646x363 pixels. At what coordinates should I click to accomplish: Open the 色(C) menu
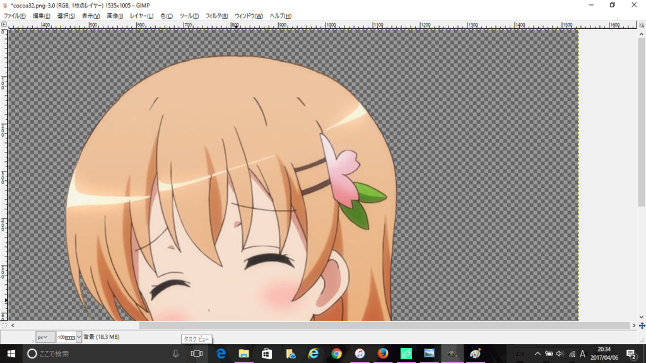coord(167,16)
